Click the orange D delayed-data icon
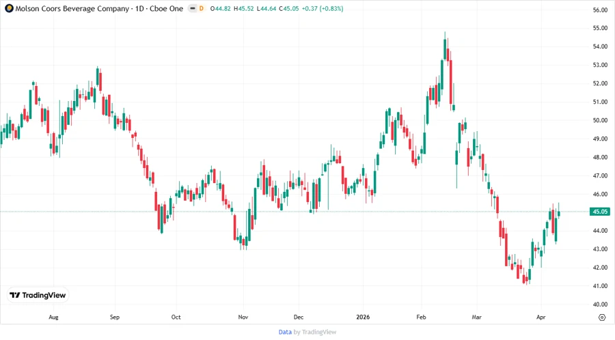 click(201, 8)
